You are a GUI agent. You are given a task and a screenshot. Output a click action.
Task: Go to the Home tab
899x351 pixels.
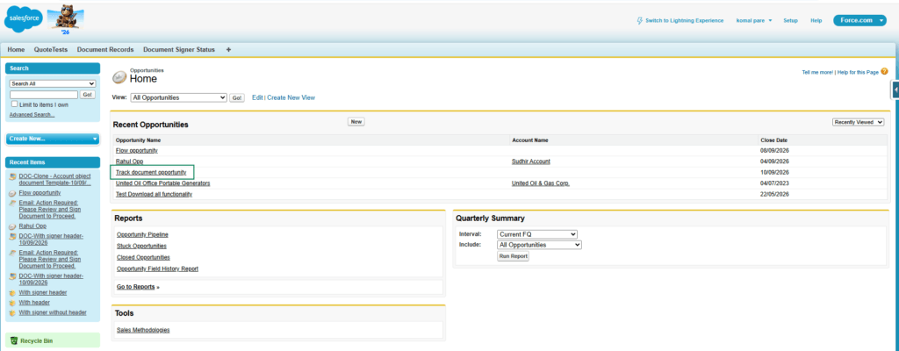coord(16,50)
